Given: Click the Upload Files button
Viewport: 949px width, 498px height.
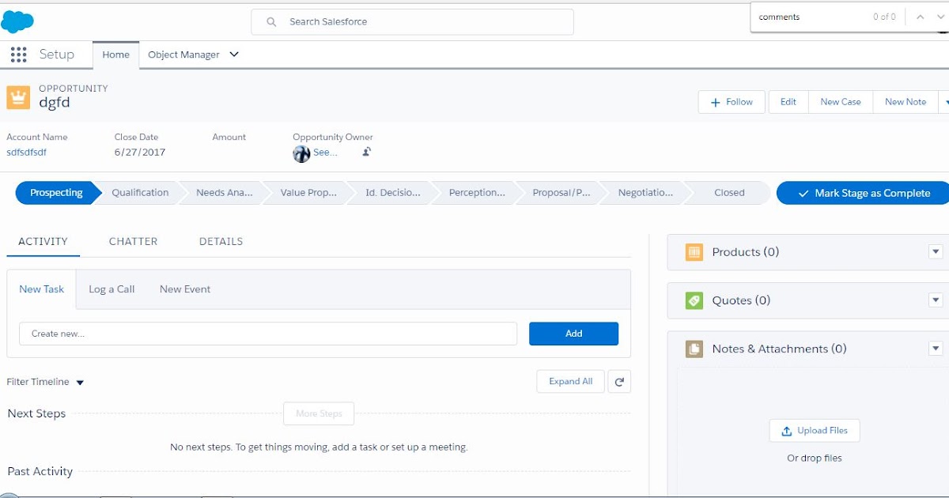Looking at the screenshot, I should [x=815, y=430].
